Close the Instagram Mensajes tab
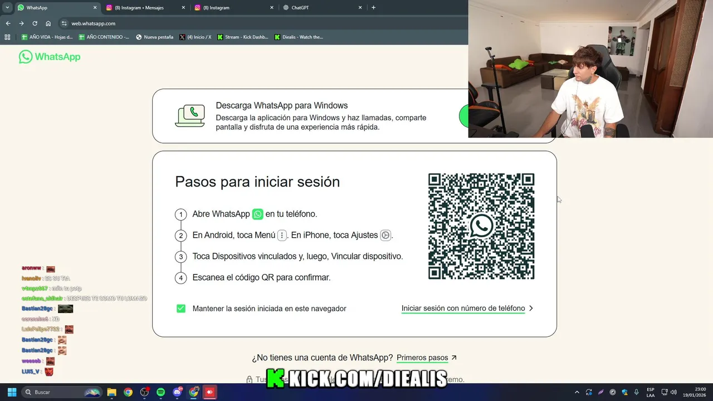Screen dimensions: 713x401 click(x=183, y=8)
